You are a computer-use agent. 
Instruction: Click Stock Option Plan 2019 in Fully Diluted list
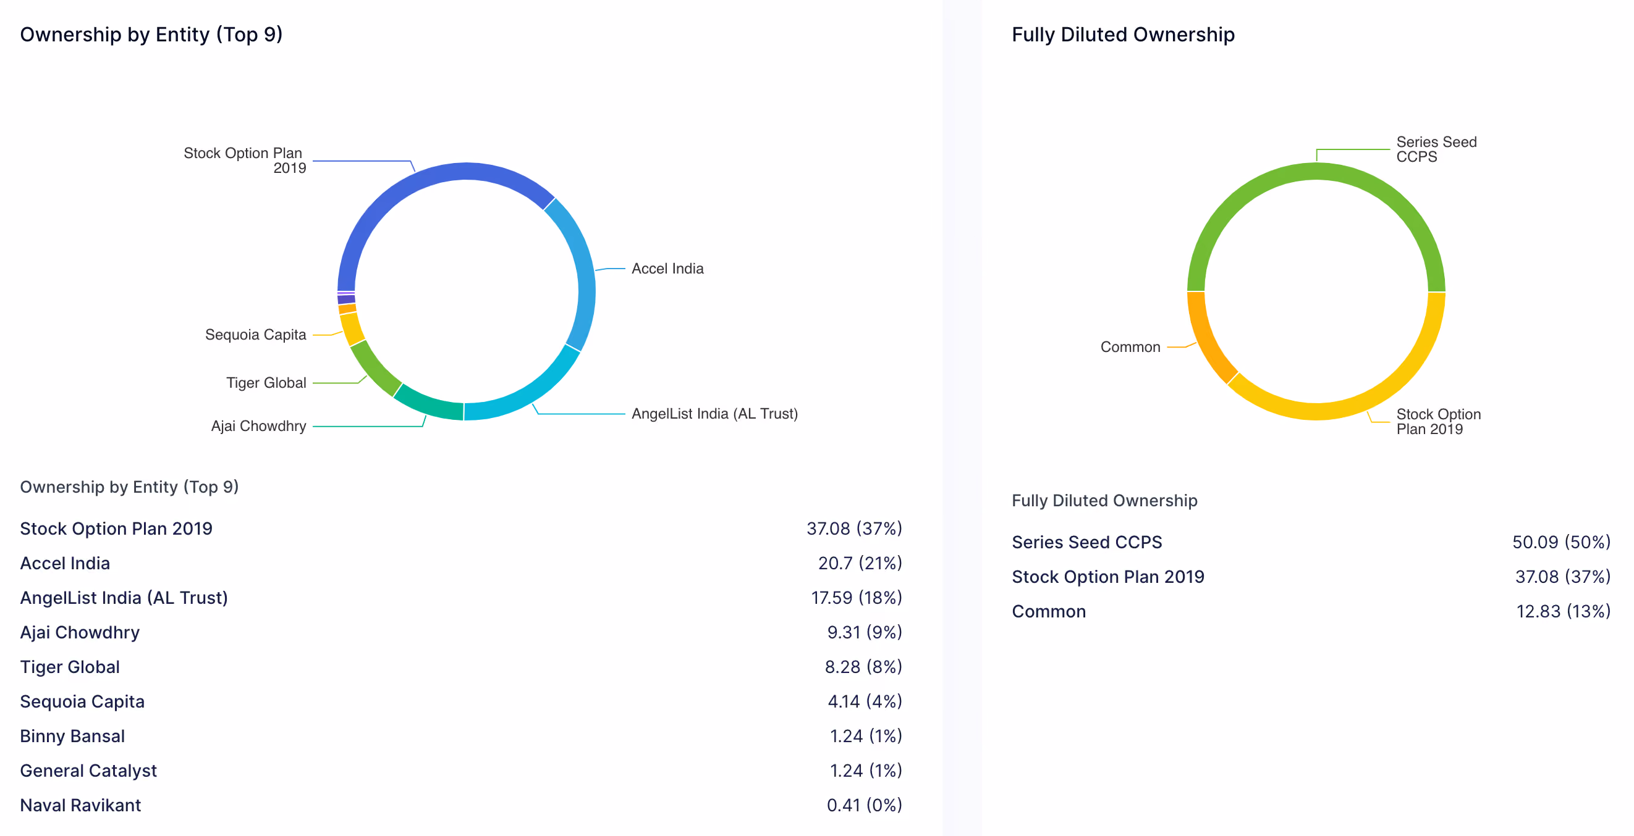click(1107, 577)
